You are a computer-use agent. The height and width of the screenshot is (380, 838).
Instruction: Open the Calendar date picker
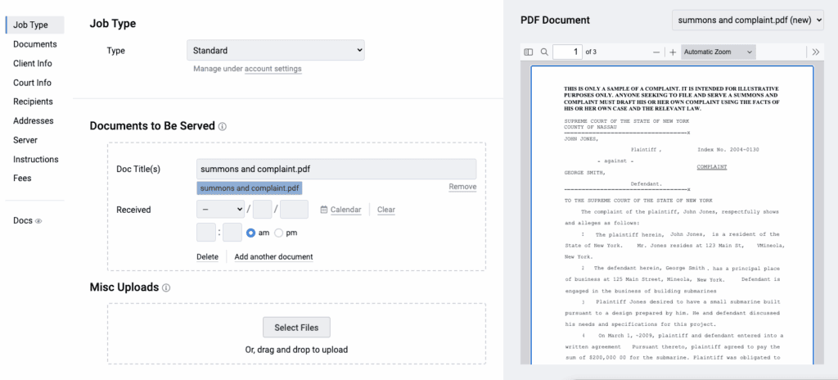[340, 210]
